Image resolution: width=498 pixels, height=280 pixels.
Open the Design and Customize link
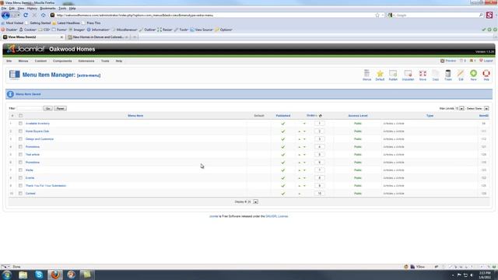40,139
